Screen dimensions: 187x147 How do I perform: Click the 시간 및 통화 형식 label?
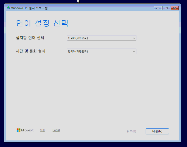[30, 51]
